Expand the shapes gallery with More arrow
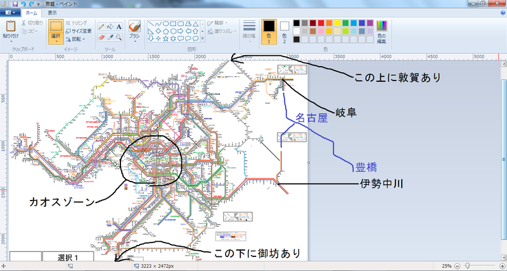The width and height of the screenshot is (507, 271). 202,39
